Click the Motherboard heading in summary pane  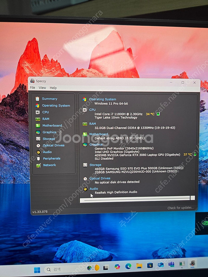99,134
